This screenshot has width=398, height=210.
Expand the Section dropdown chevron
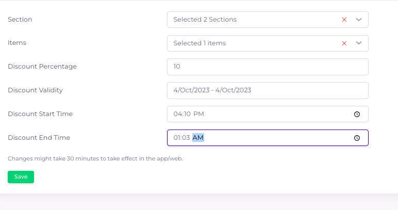pyautogui.click(x=359, y=20)
